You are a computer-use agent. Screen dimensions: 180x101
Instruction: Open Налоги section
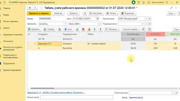pyautogui.click(x=6, y=28)
